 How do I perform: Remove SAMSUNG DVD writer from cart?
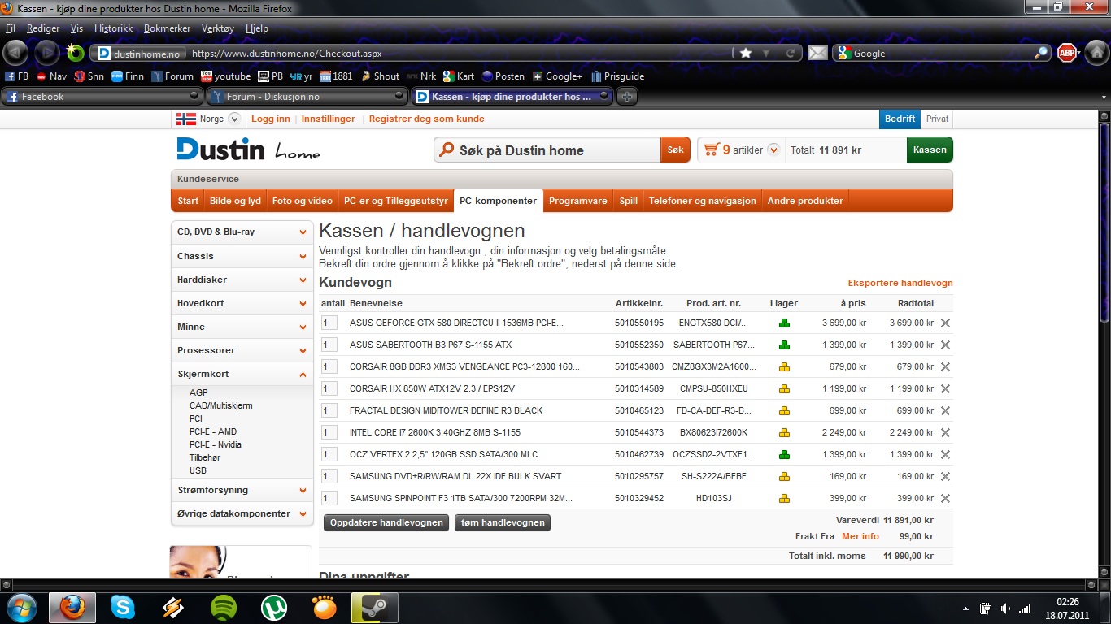pos(945,476)
